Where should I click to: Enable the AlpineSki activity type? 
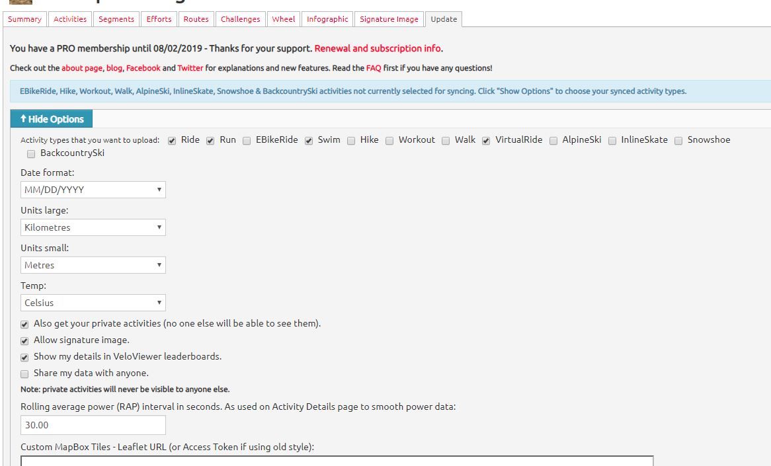click(x=553, y=141)
